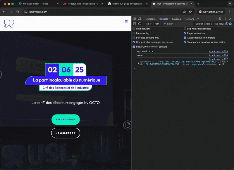Clear the console with the clear icon
Viewport: 234px width, 170px height.
point(140,24)
